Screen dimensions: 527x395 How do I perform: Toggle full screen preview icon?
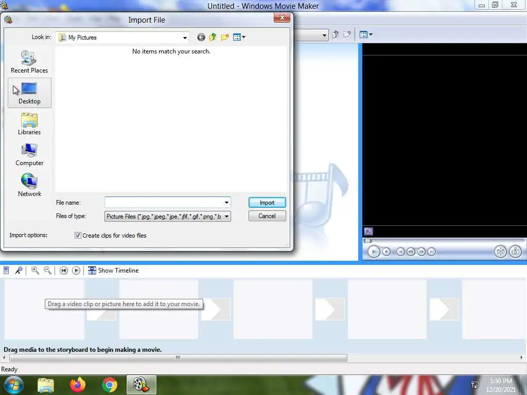[368, 231]
